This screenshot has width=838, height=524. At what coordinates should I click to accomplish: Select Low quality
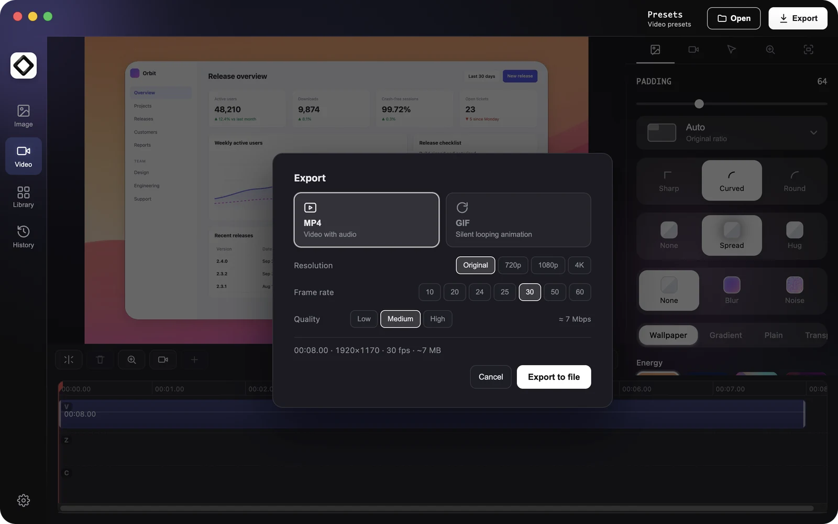click(x=364, y=319)
